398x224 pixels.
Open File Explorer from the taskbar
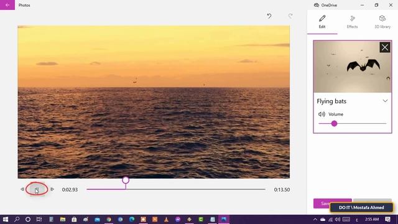pos(63,219)
